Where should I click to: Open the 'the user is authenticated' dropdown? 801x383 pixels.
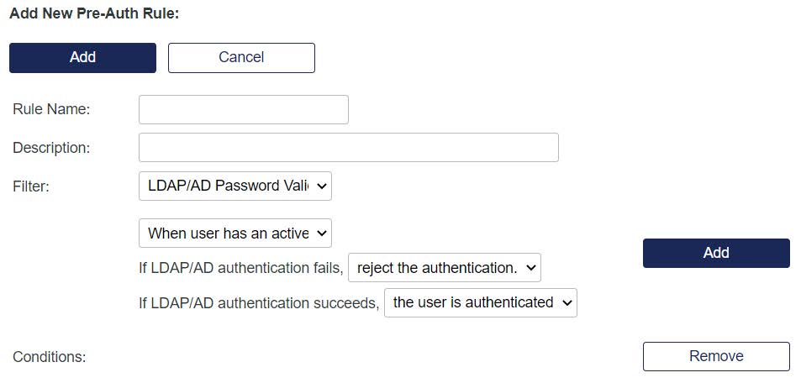click(x=480, y=302)
